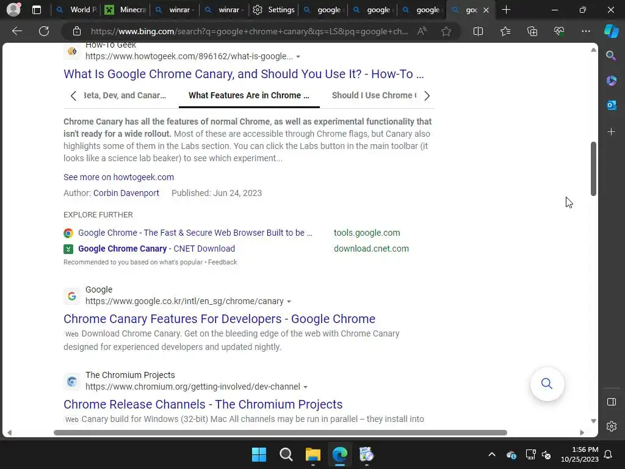Expand google.co.kr URL dropdown arrow
The height and width of the screenshot is (469, 625).
(x=289, y=302)
